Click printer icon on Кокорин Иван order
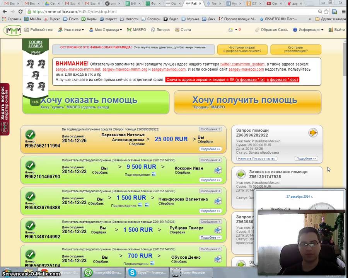 tap(218, 170)
